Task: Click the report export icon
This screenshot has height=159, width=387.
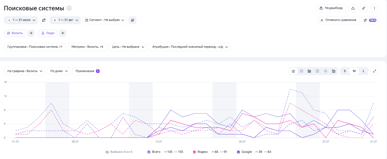Action: (353, 8)
